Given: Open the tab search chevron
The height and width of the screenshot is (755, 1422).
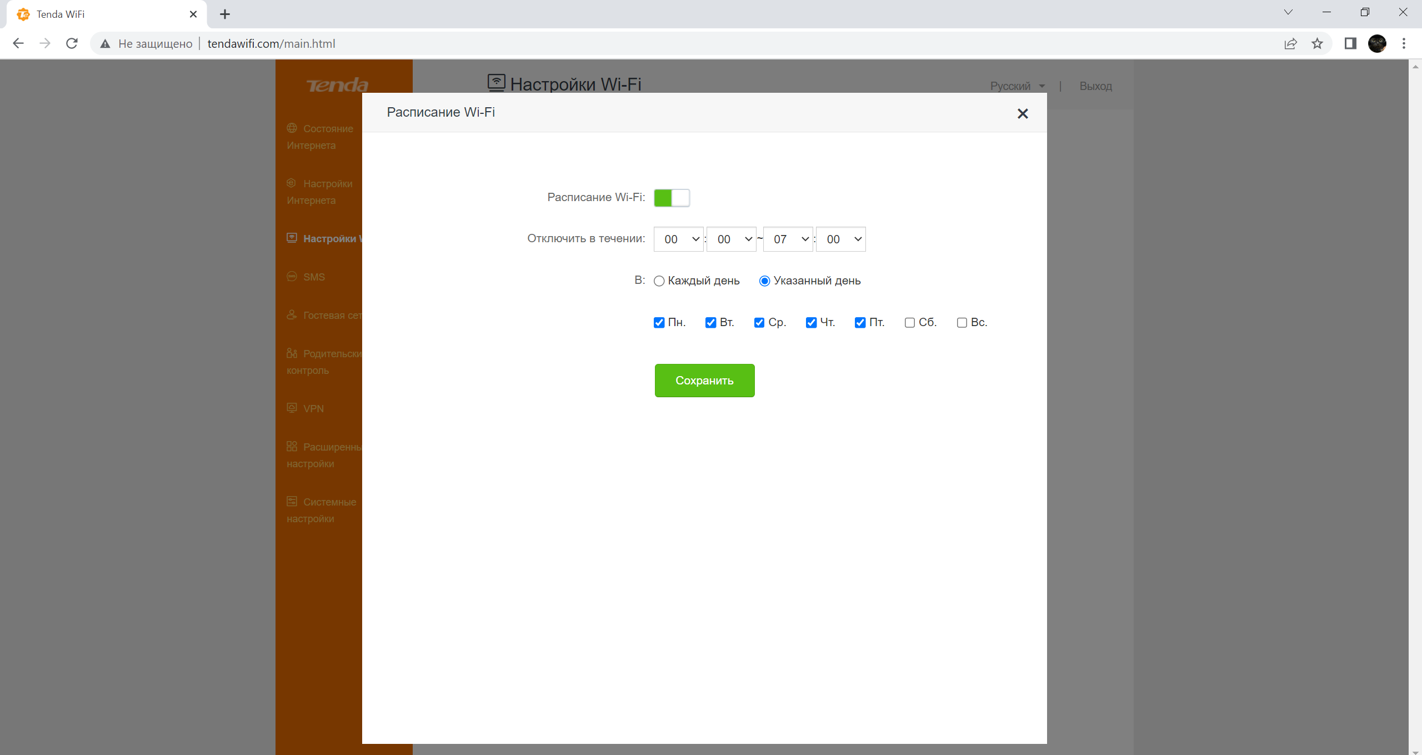Looking at the screenshot, I should click(1288, 12).
